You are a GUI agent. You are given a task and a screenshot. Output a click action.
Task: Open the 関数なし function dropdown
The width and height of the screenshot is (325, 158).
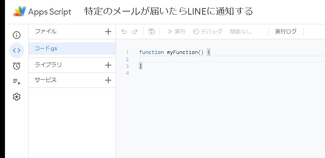point(241,32)
